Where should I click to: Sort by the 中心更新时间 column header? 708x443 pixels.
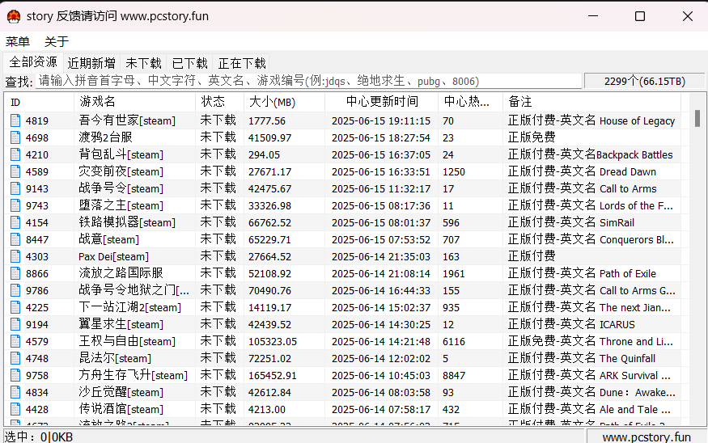click(382, 102)
